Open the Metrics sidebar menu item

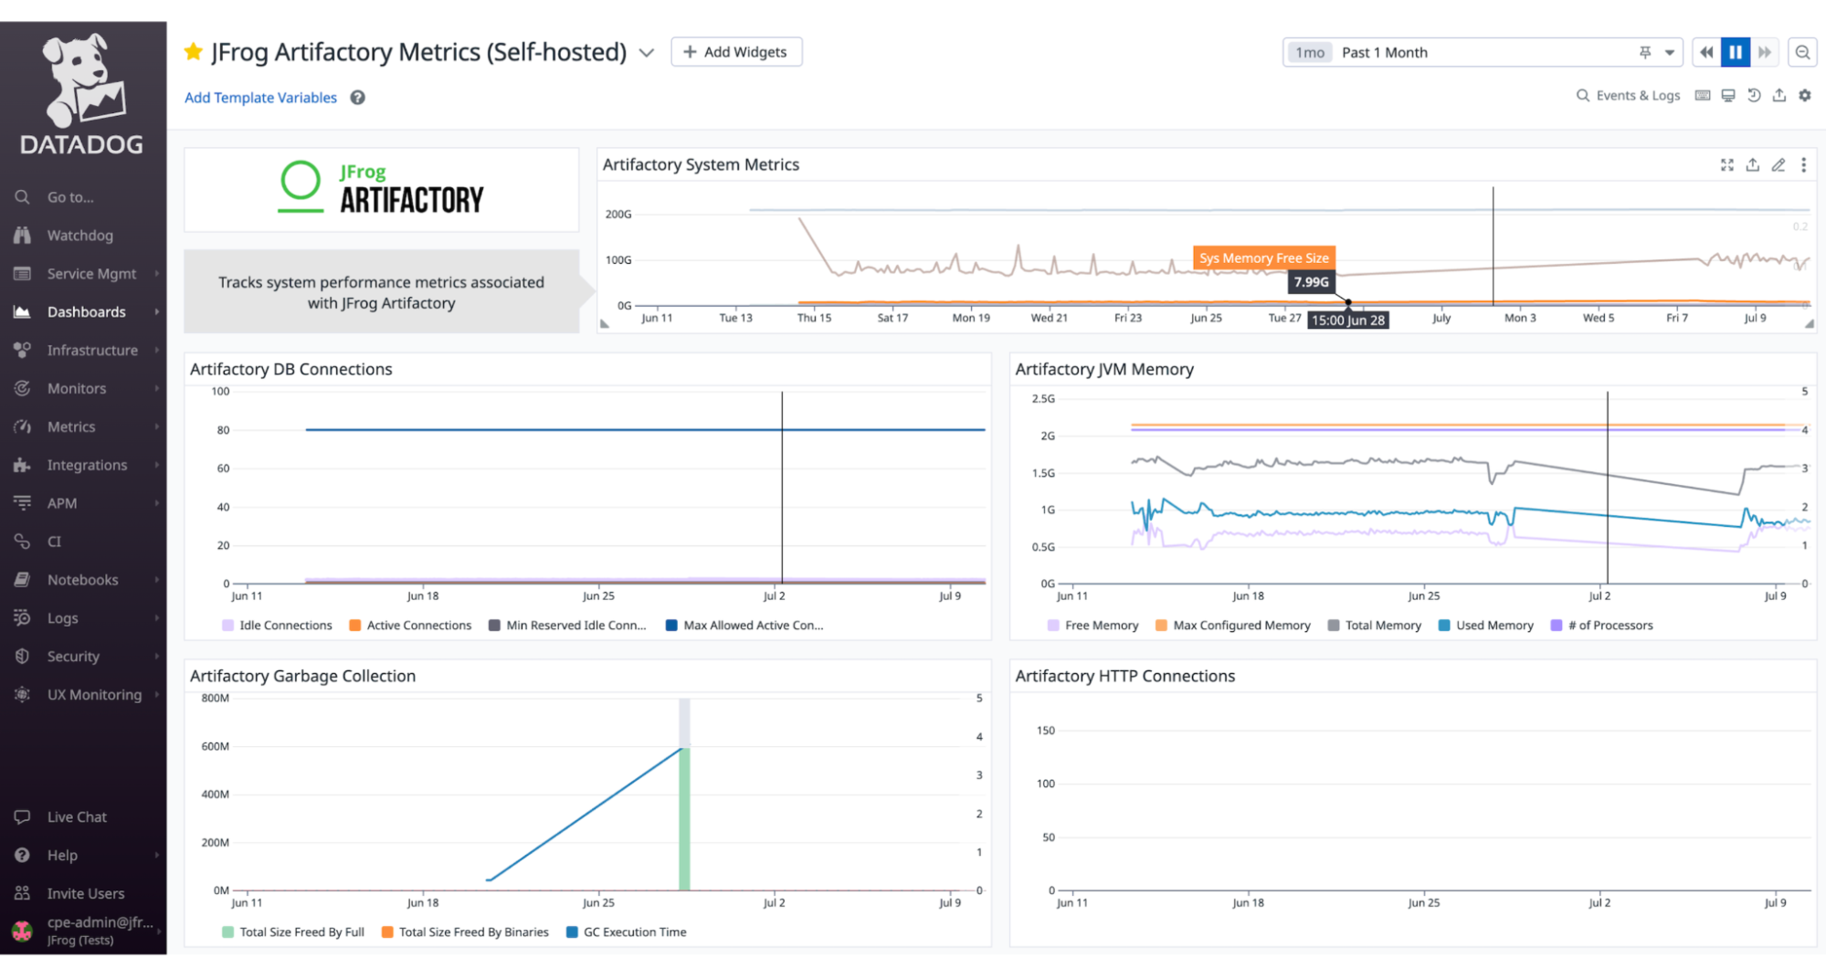(69, 426)
